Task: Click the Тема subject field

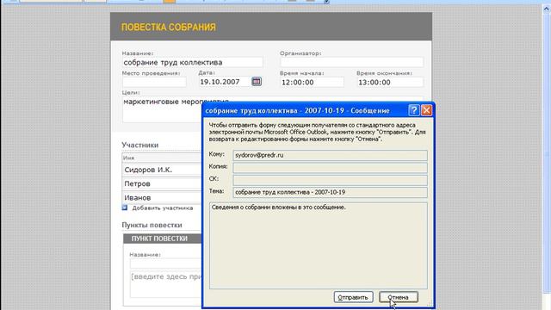Action: tap(330, 192)
